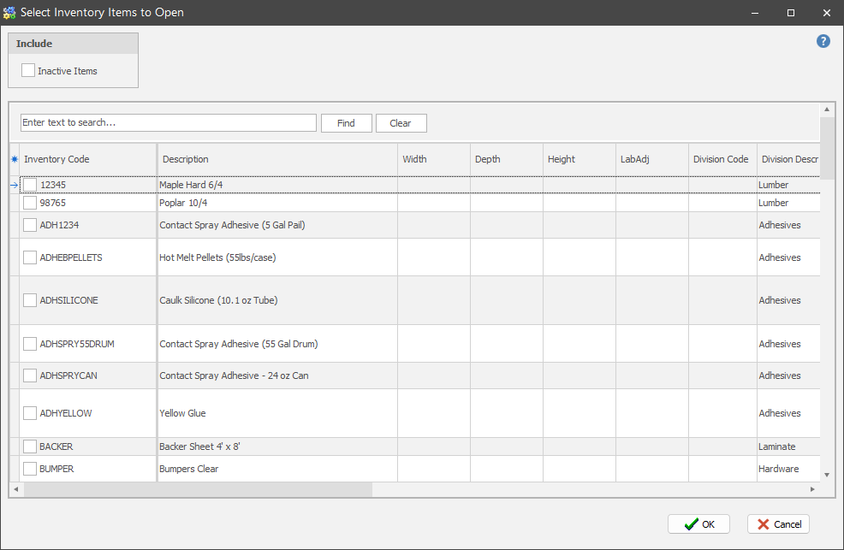
Task: Click the vertical scrollbar down arrow
Action: point(827,475)
